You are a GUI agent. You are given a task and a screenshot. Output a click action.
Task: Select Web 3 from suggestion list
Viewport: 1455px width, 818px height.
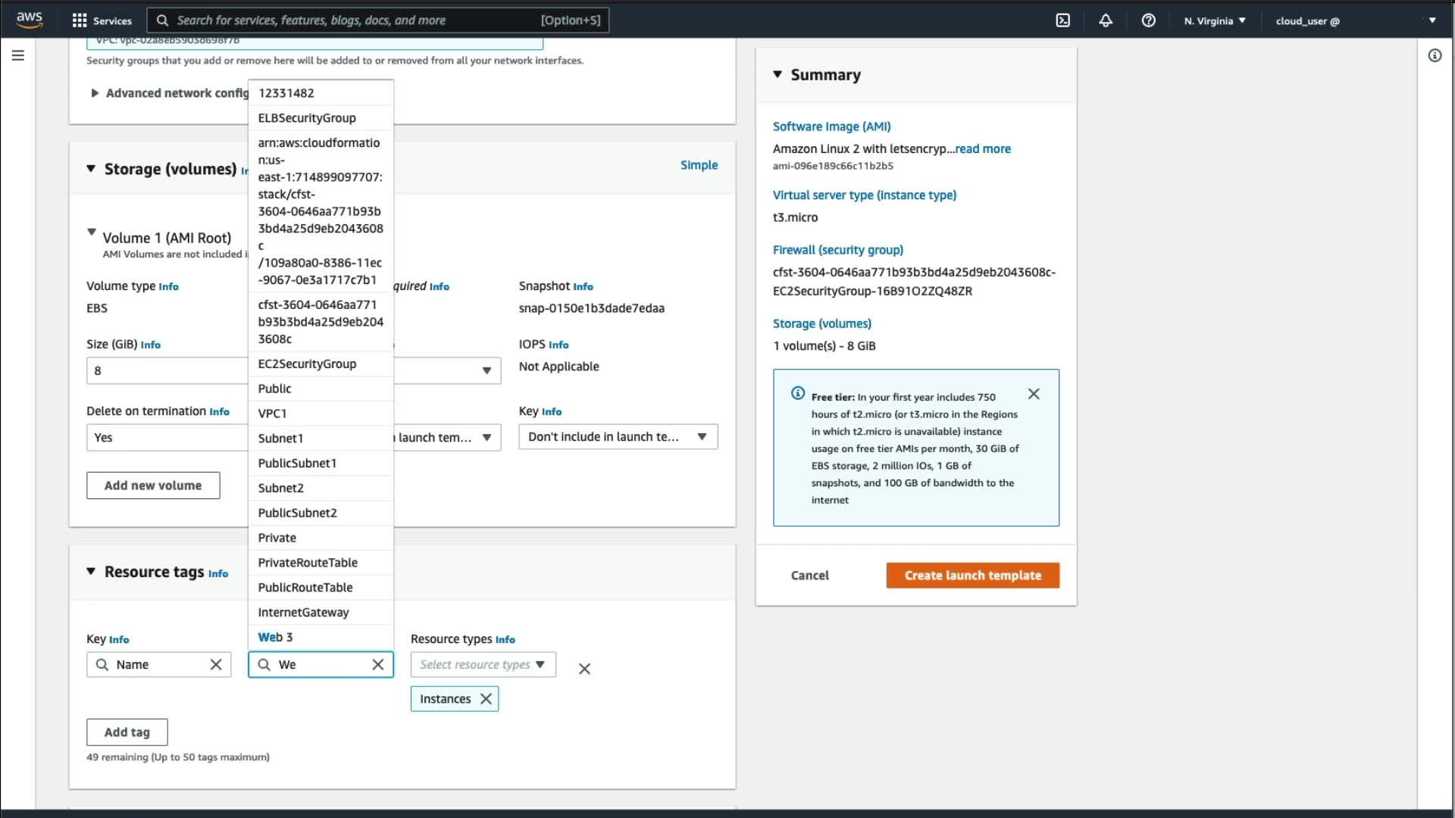point(275,637)
